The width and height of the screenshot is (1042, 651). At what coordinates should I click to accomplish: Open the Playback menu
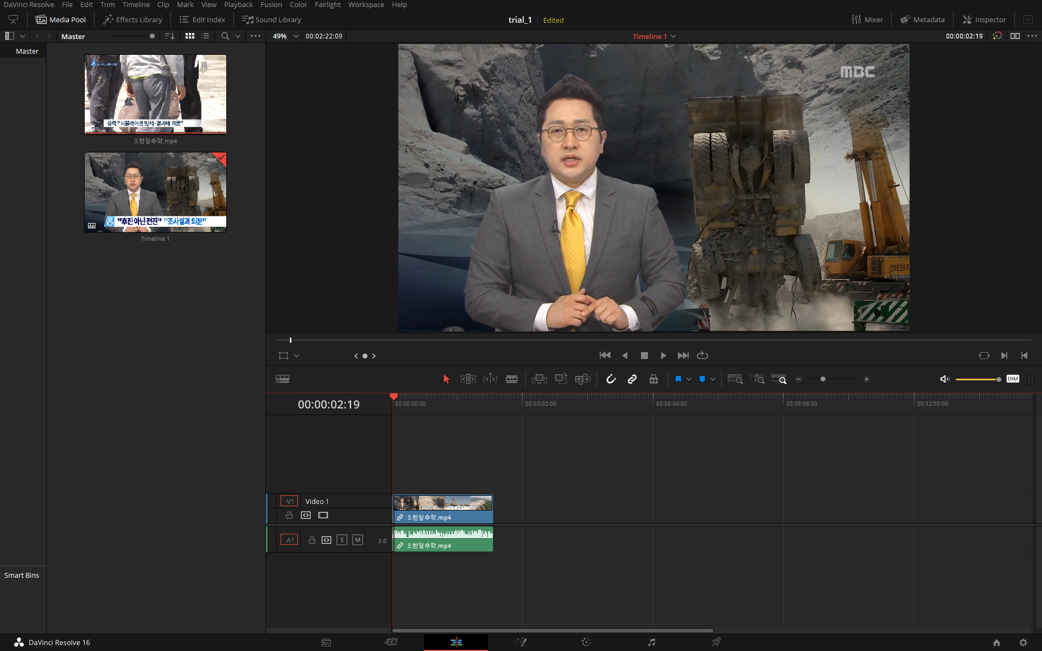[x=238, y=5]
